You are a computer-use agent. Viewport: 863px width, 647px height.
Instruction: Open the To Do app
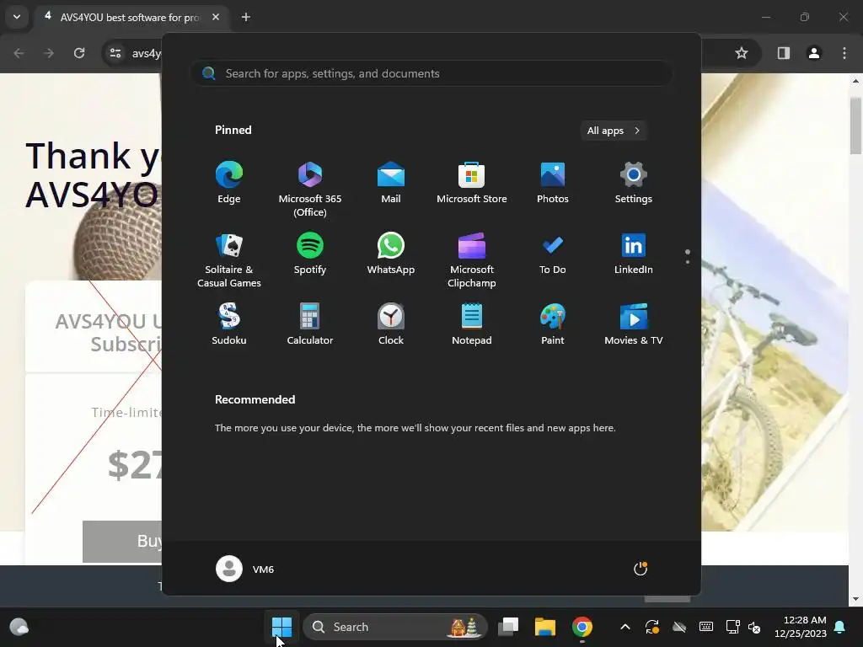553,254
